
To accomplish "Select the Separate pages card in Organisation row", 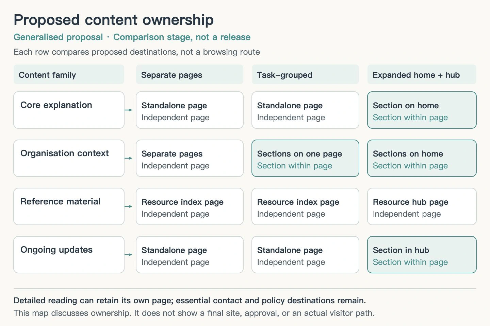I will click(190, 158).
